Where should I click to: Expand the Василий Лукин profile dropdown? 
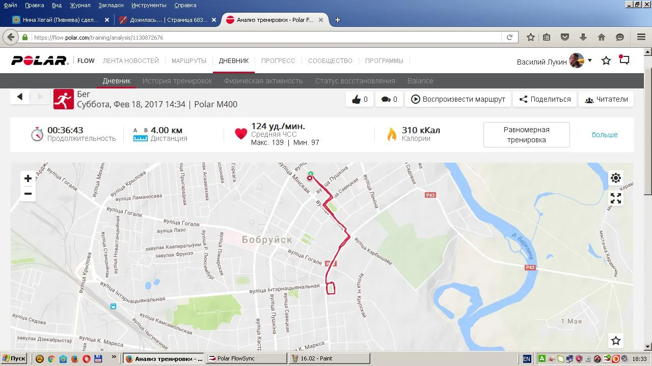coord(590,60)
